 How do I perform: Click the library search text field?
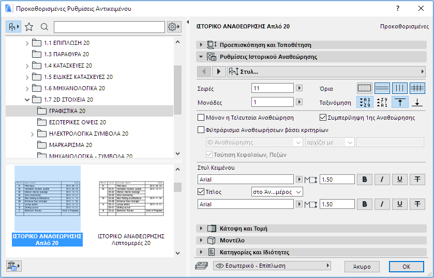109,27
